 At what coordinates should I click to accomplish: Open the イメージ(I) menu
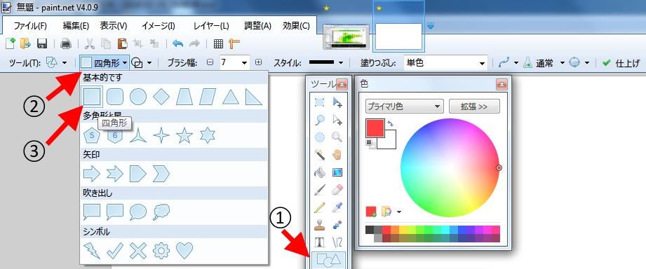pos(159,25)
